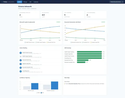Open the Victoria Ashworth user dropdown
Image resolution: width=125 pixels, height=98 pixels.
(116, 2)
